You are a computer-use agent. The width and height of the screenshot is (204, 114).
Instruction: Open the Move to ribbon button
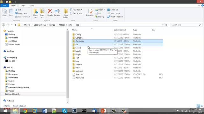point(35,13)
